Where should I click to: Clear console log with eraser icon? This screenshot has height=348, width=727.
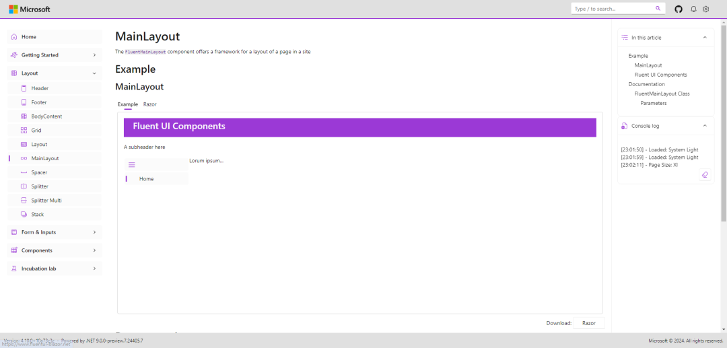pos(705,175)
